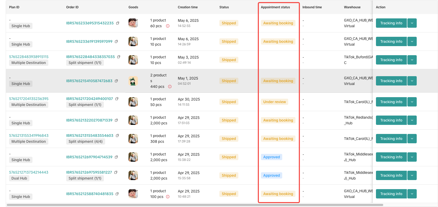
Task: Copy order ID IBR5765212697904714539
Action: [x=116, y=157]
